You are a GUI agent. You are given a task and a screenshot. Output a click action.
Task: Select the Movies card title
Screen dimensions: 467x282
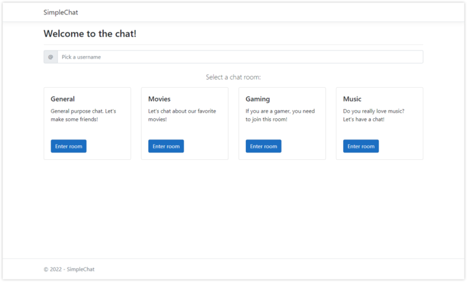[159, 99]
